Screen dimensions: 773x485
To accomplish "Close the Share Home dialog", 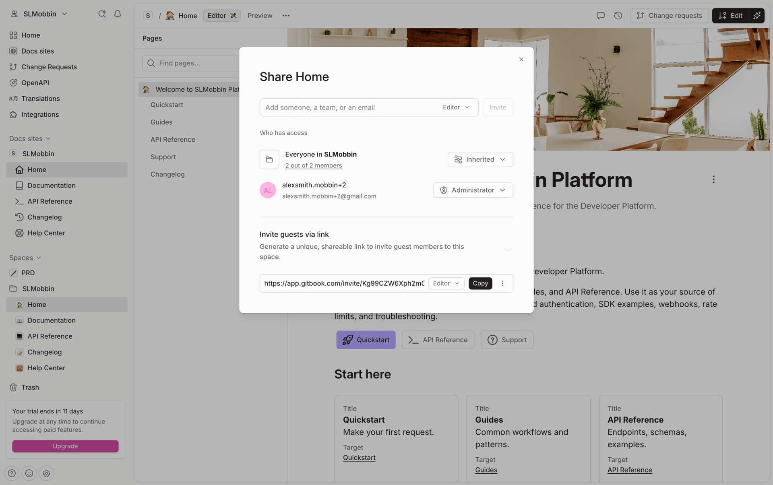I will click(521, 59).
